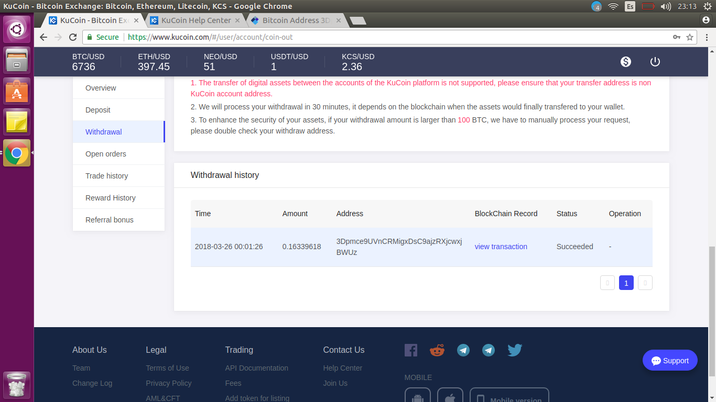This screenshot has width=716, height=402.
Task: Open the API Documentation link
Action: pyautogui.click(x=257, y=368)
